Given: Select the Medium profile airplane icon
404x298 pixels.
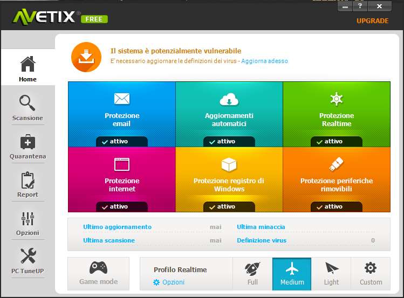Looking at the screenshot, I should [x=292, y=268].
